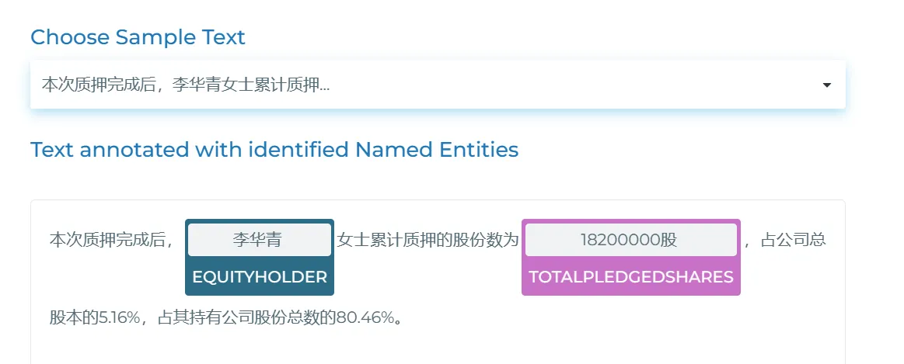Click the 女士累计质押的股份数为 text between entities
Image resolution: width=904 pixels, height=364 pixels.
[x=428, y=240]
